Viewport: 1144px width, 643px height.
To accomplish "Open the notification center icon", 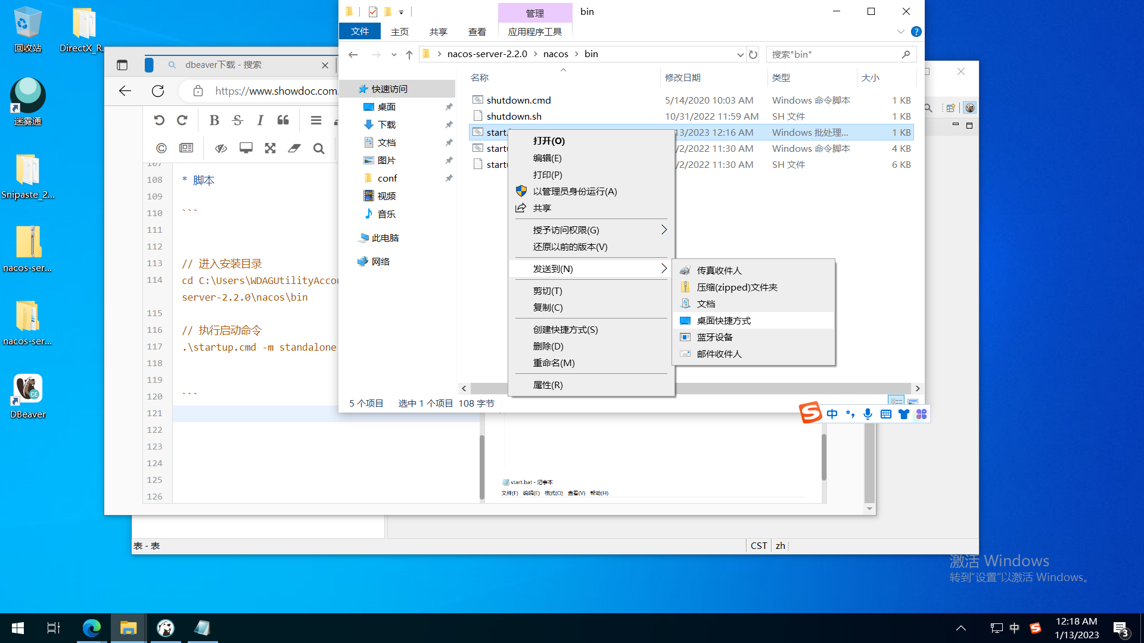I will (x=1120, y=629).
